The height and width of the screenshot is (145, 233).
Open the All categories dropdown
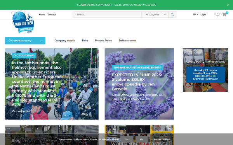coord(155,15)
